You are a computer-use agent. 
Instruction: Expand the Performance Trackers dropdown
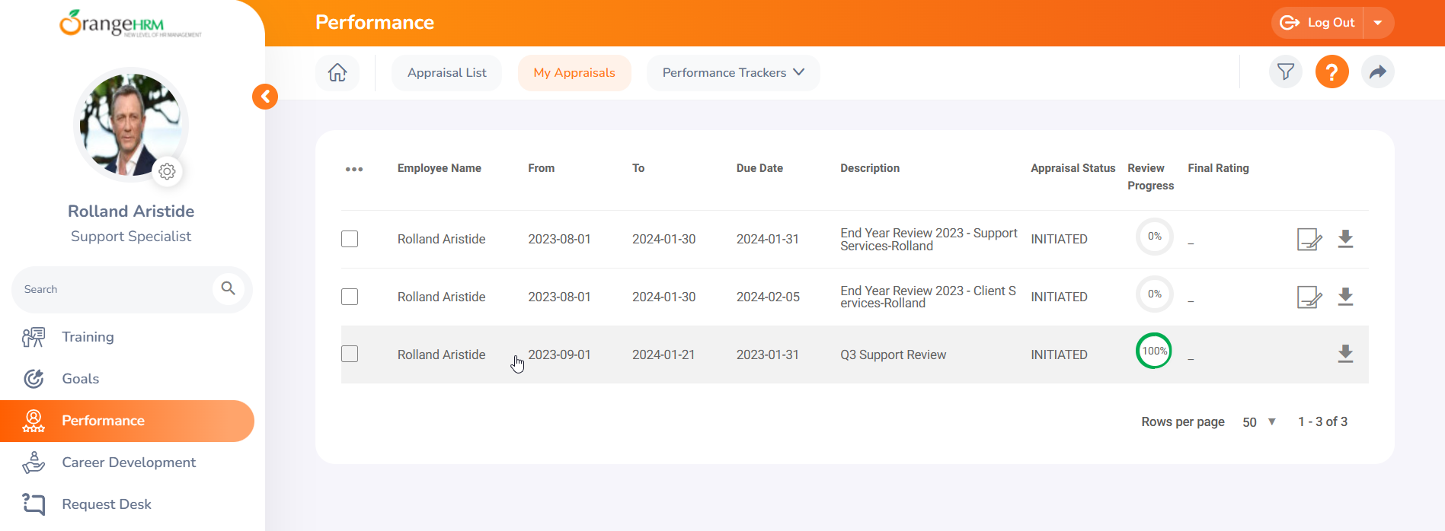[733, 73]
